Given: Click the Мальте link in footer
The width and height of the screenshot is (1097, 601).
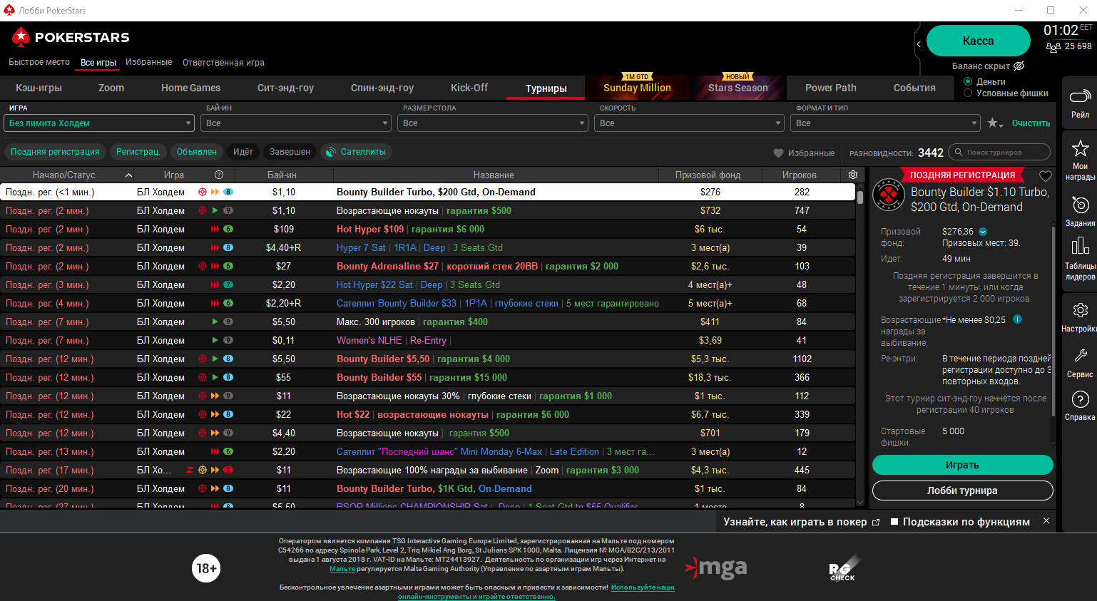Looking at the screenshot, I should point(342,569).
